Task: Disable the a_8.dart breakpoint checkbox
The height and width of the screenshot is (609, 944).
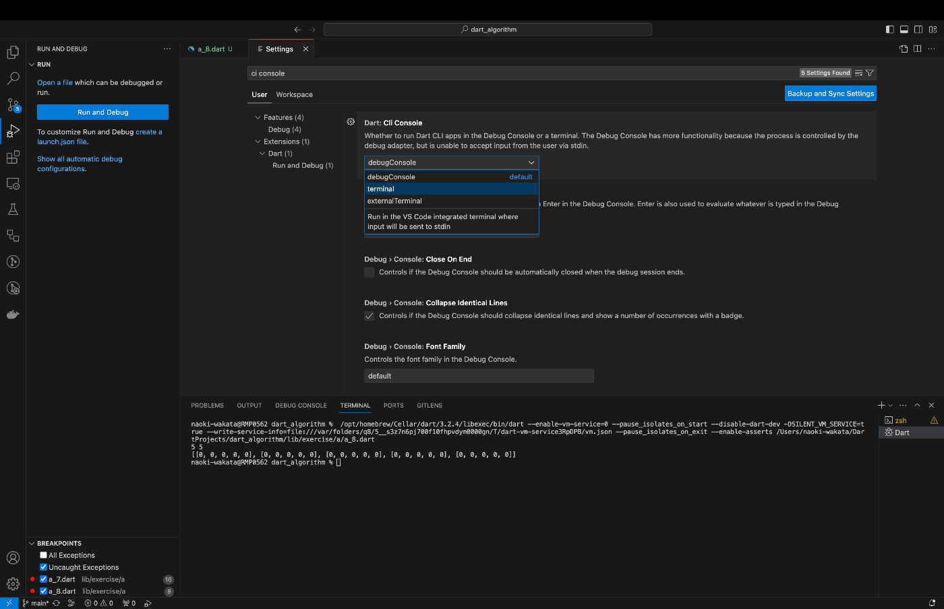Action: [43, 591]
